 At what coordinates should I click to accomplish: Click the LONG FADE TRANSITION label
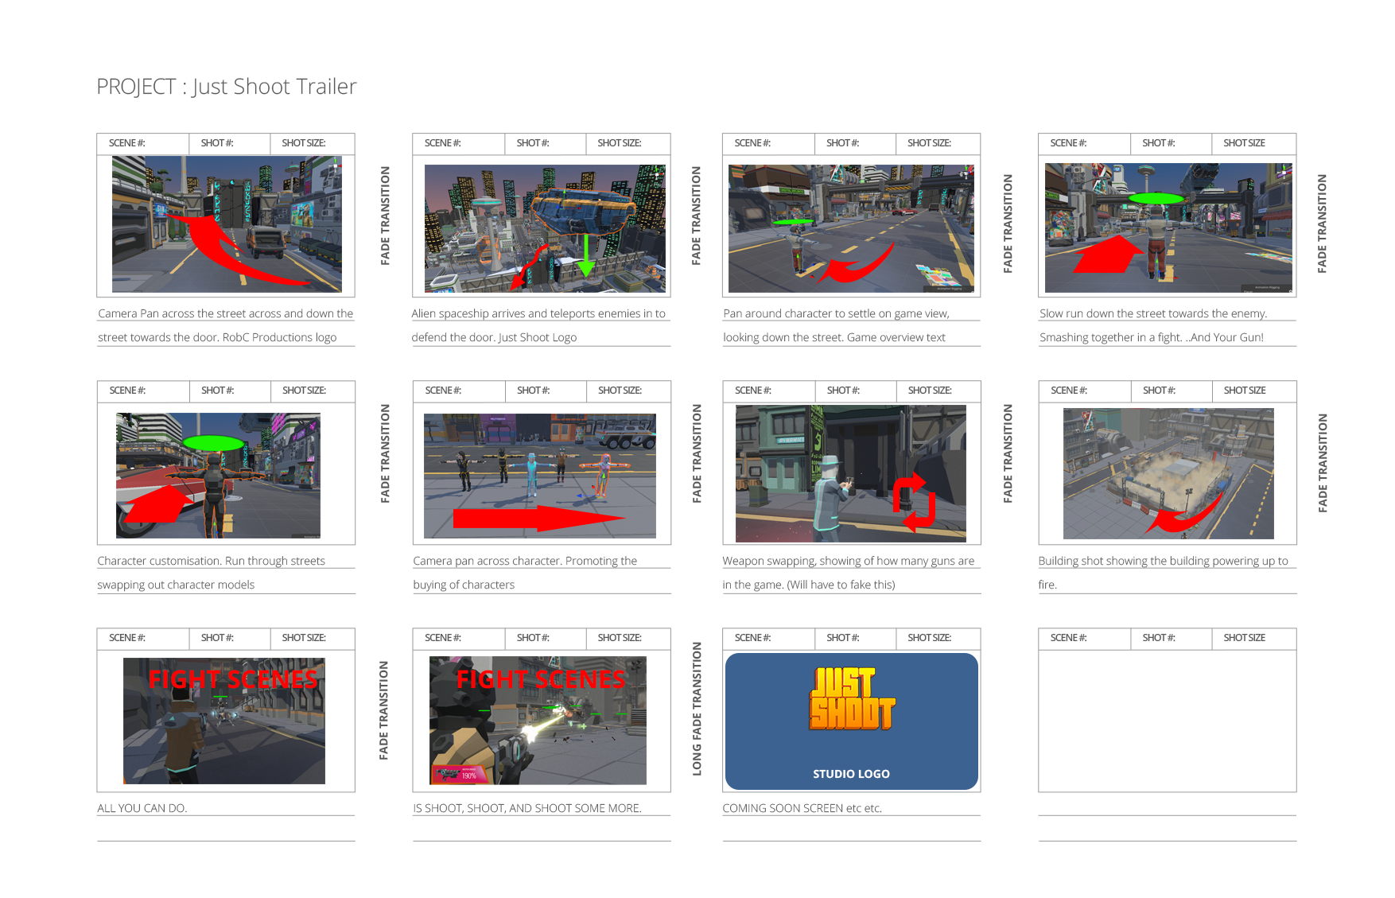[697, 708]
